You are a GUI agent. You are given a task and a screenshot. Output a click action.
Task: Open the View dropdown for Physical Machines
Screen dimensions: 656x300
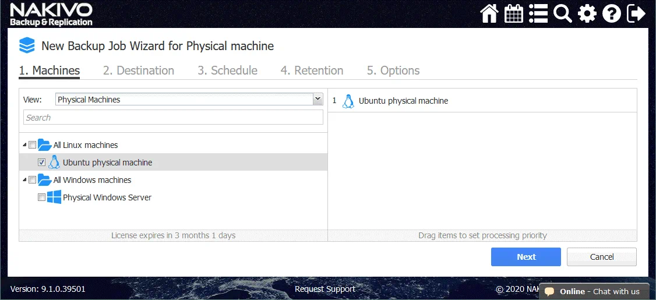click(x=318, y=100)
